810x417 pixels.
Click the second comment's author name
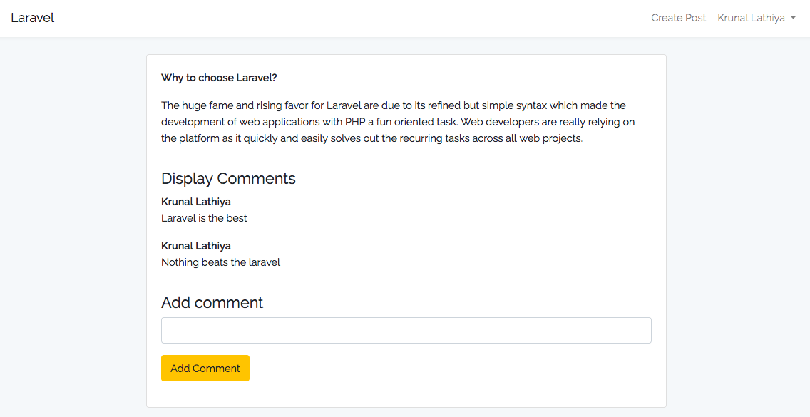click(x=196, y=246)
